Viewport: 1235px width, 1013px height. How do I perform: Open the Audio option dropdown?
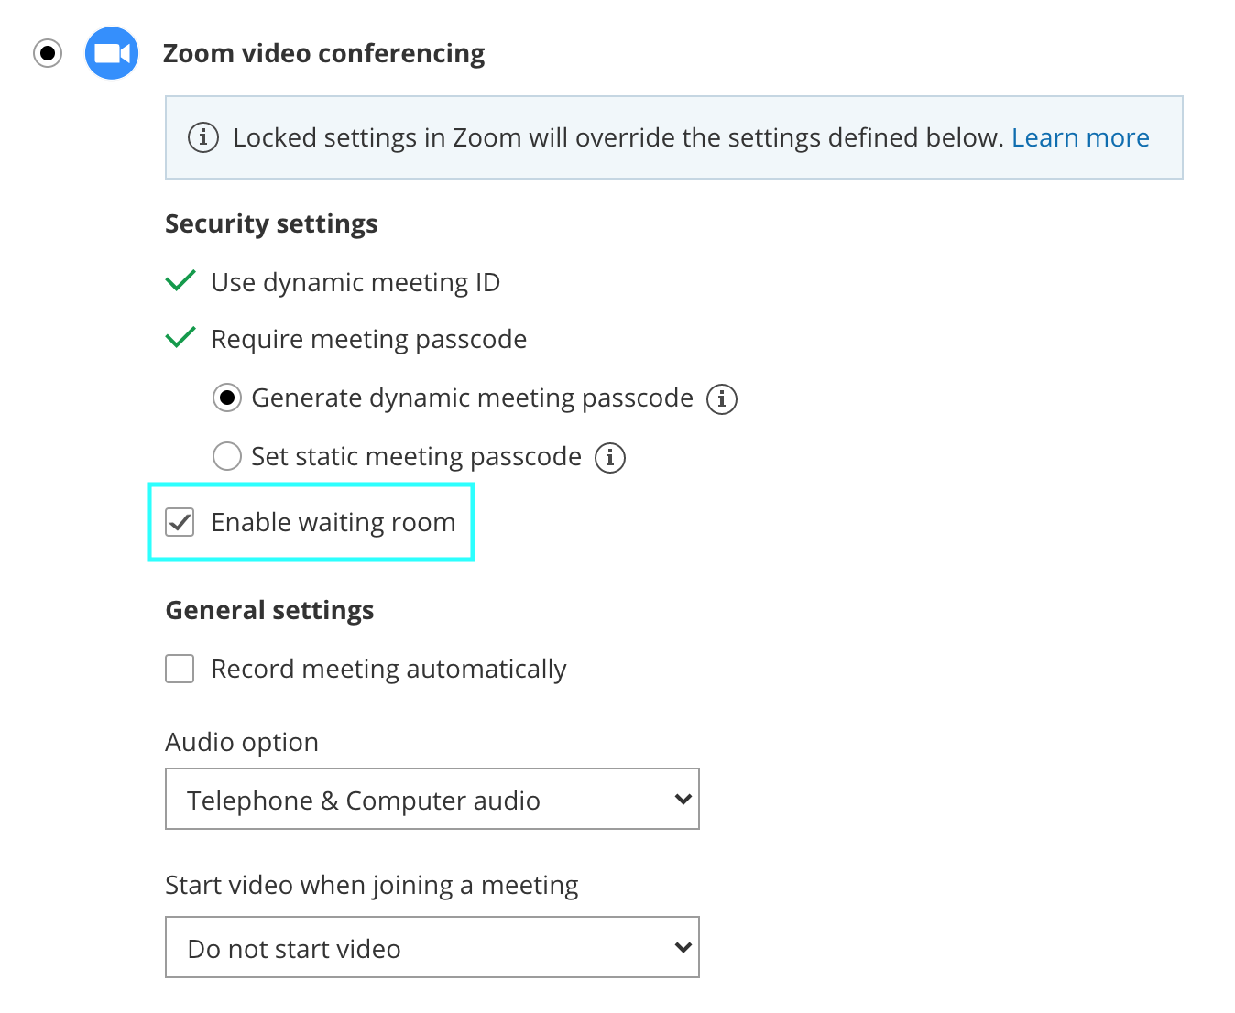pyautogui.click(x=432, y=799)
